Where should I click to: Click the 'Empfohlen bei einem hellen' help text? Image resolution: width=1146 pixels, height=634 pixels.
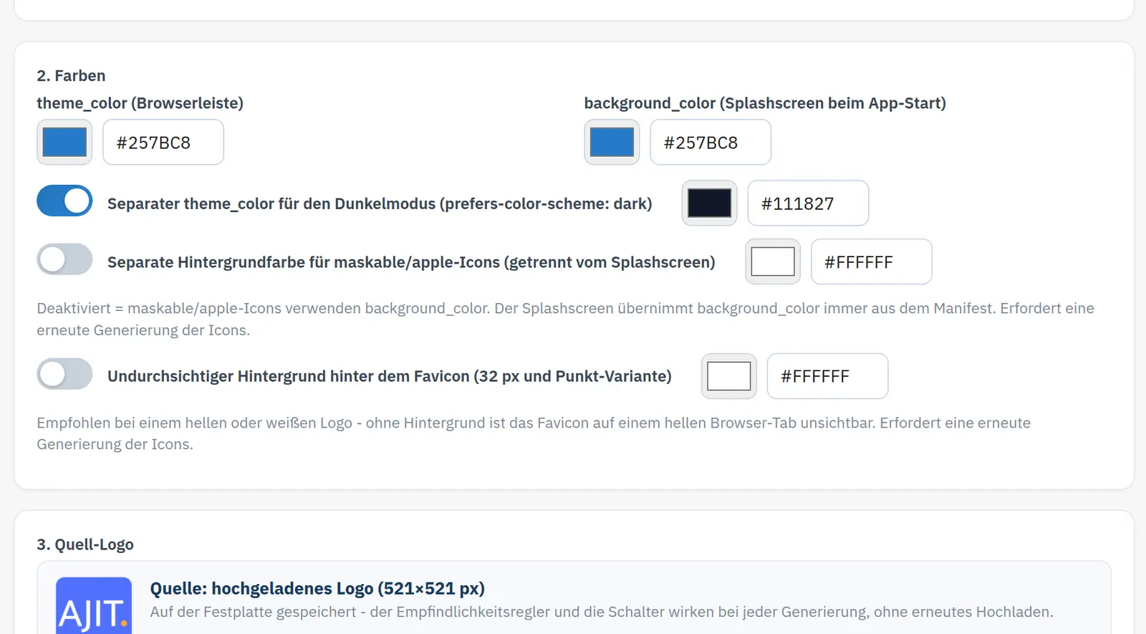point(534,433)
